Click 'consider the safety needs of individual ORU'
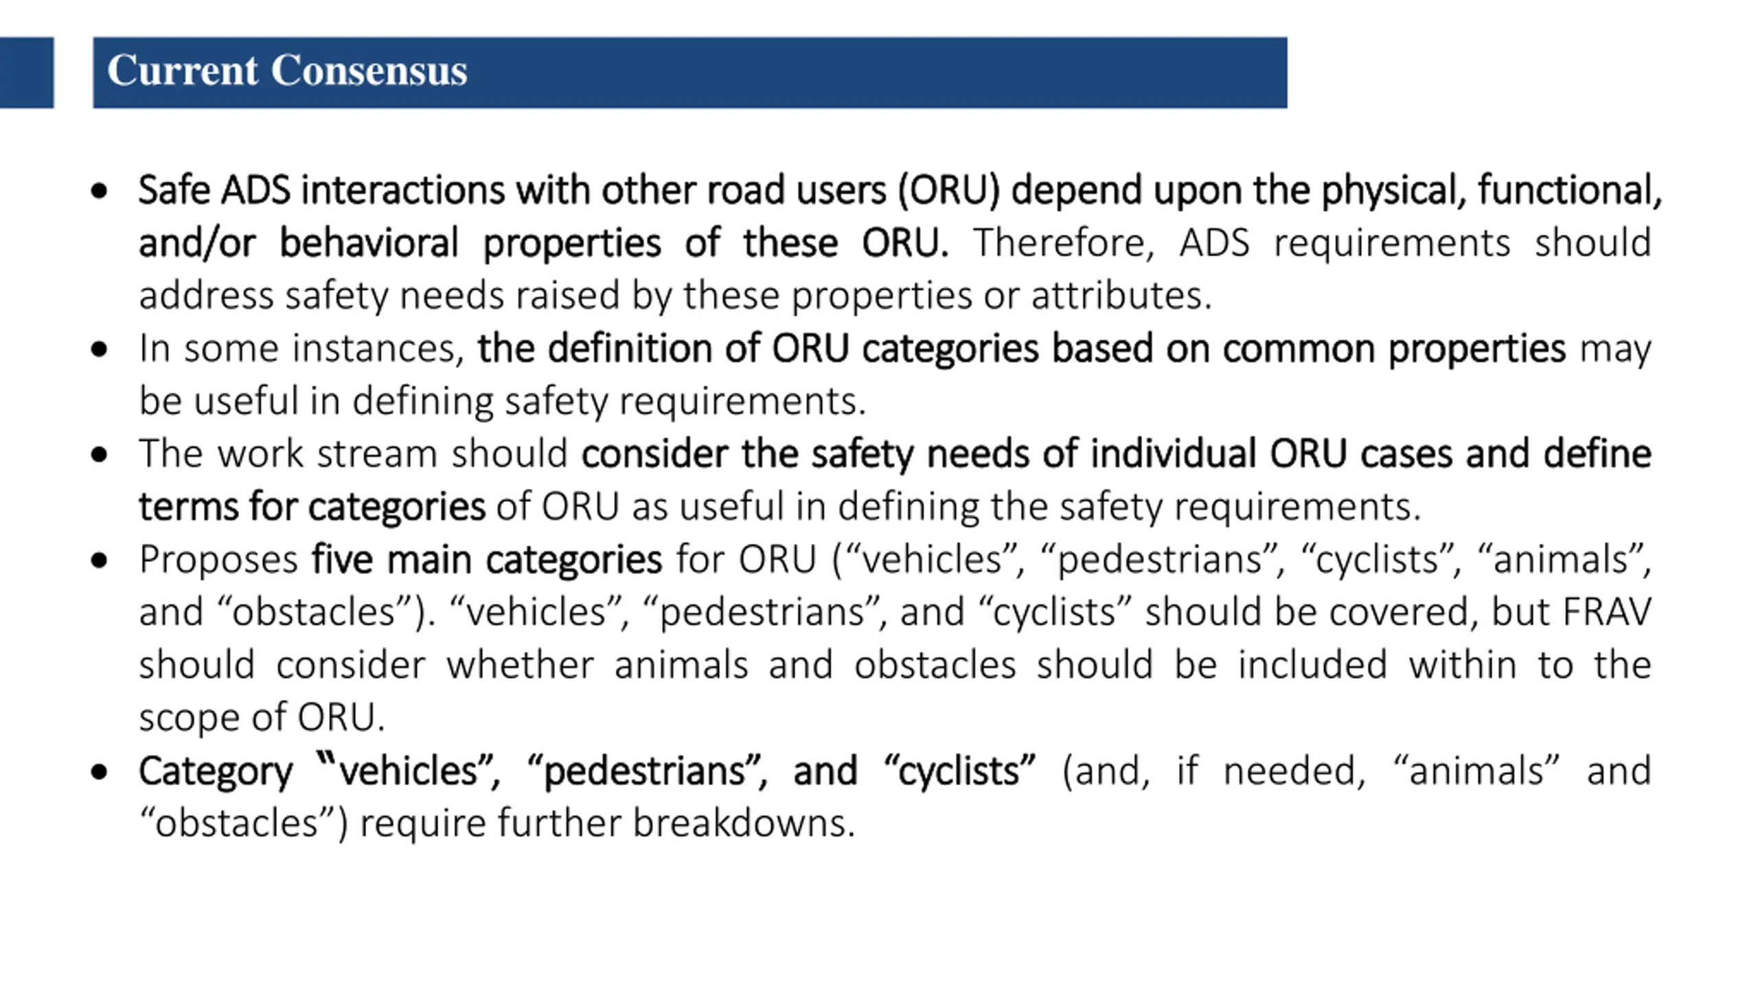This screenshot has width=1758, height=989. (x=964, y=454)
